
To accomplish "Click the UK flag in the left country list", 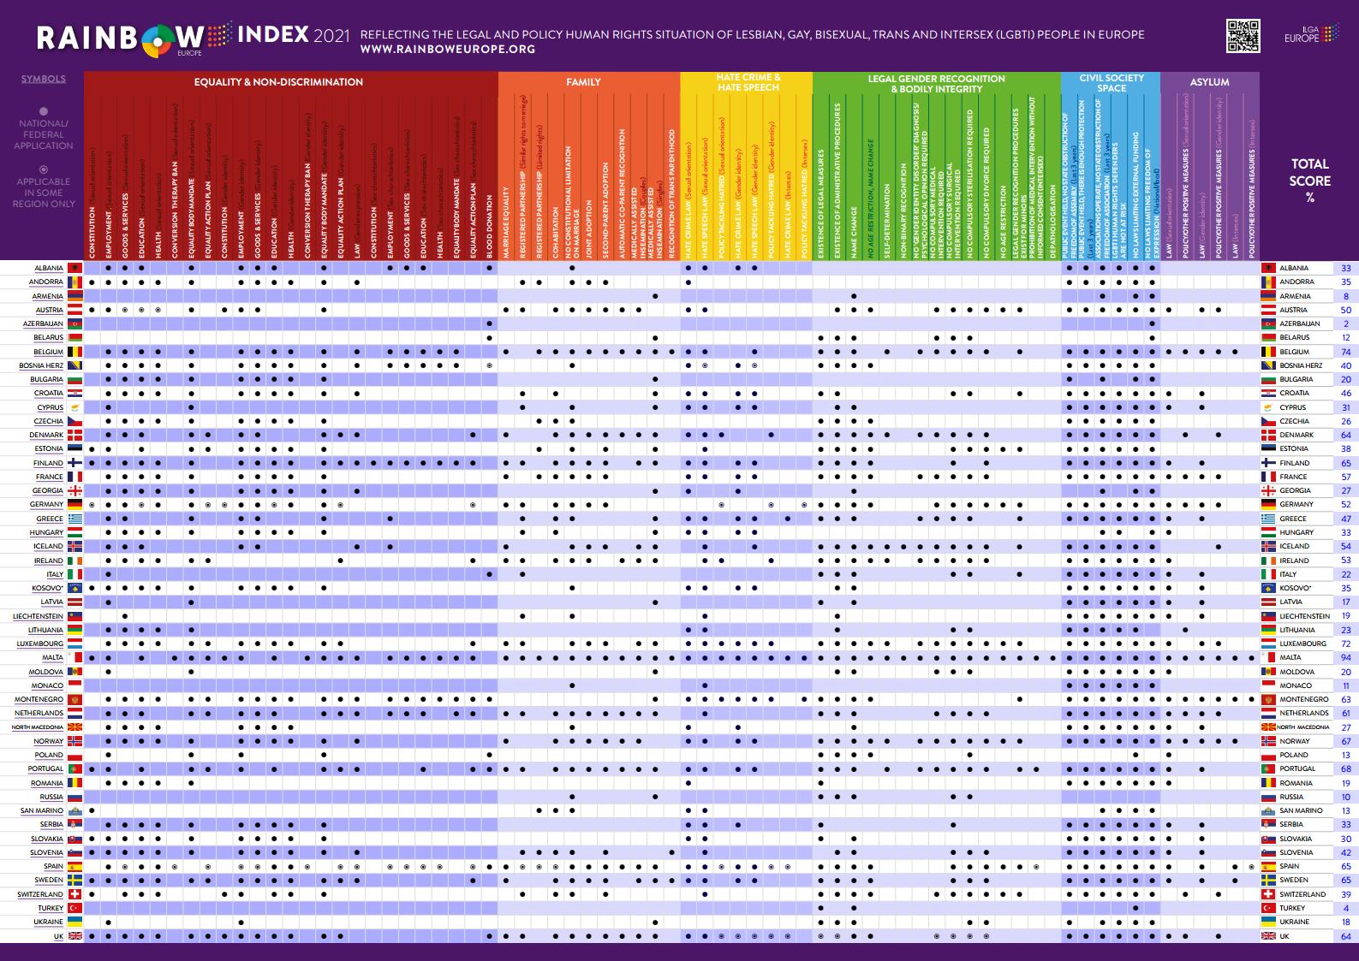I will 75,936.
